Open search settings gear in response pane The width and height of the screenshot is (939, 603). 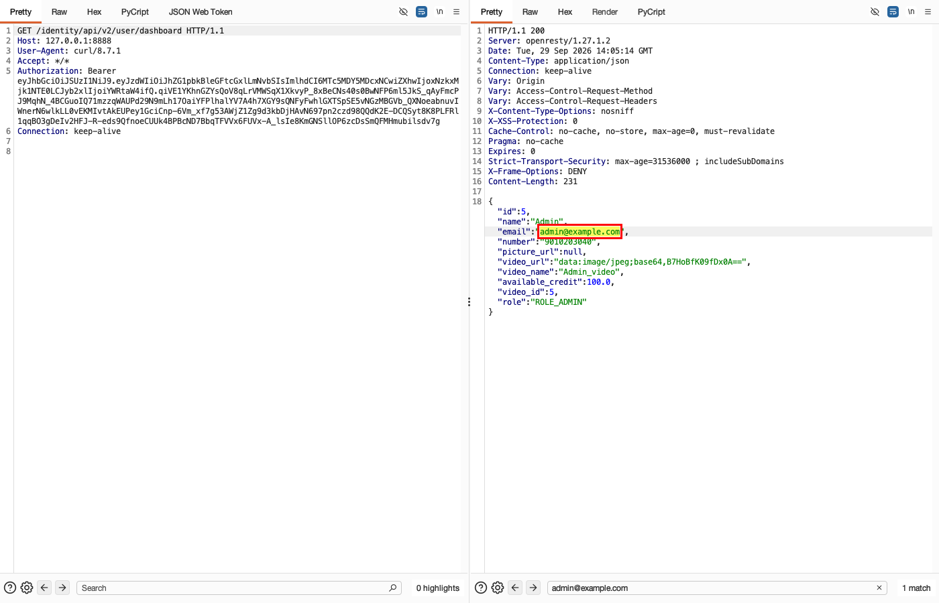pos(498,588)
